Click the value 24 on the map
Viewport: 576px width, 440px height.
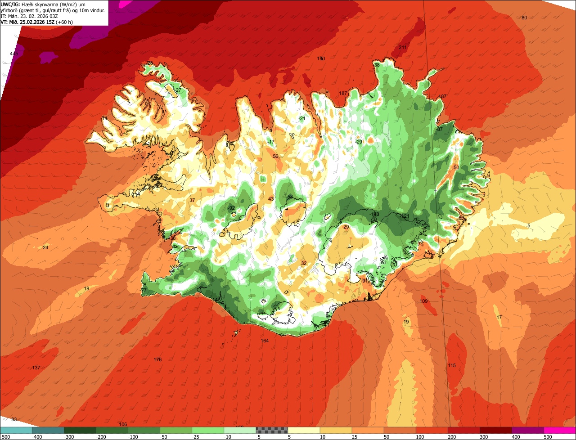point(45,247)
